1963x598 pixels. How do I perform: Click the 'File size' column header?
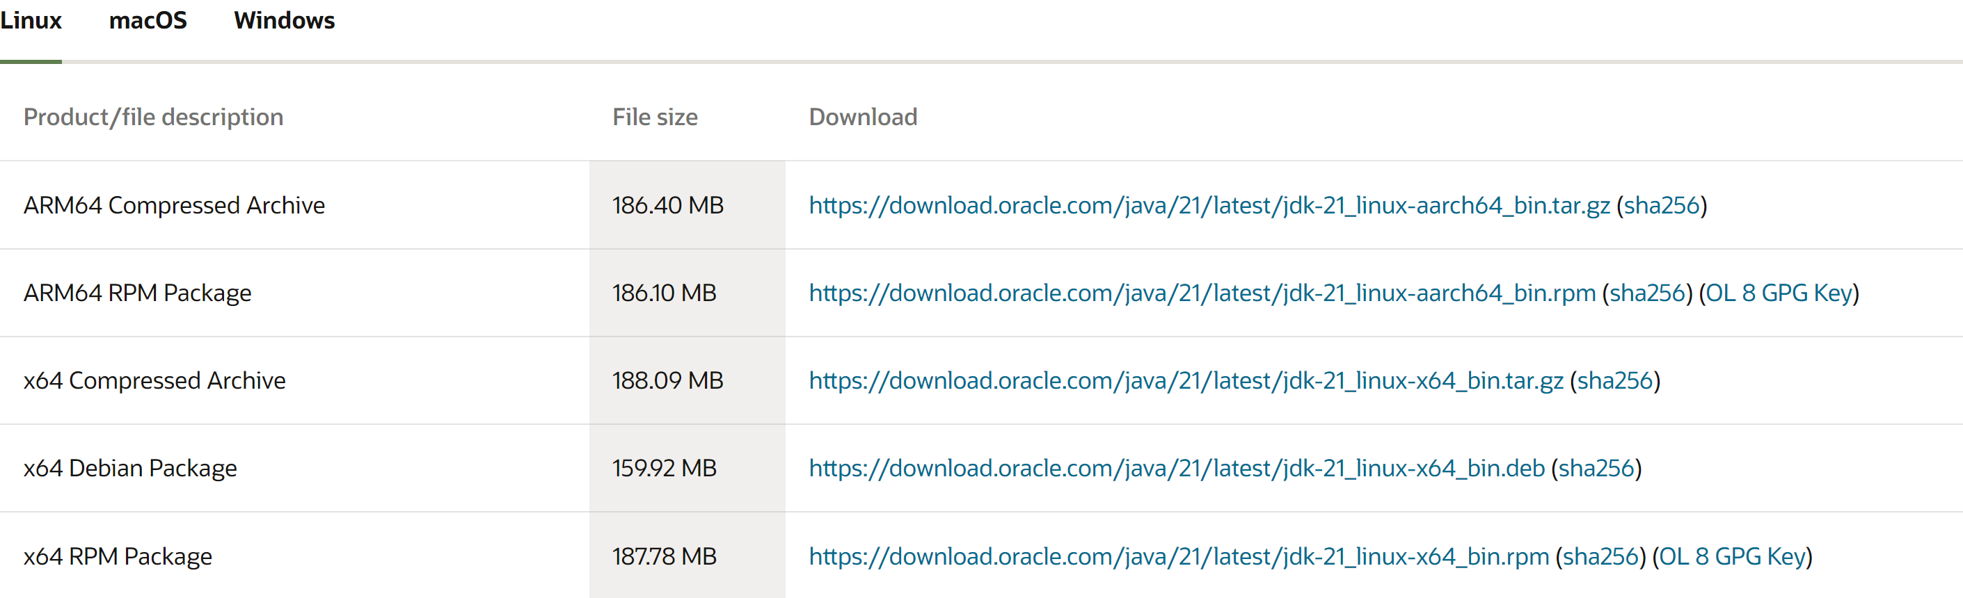pos(655,118)
